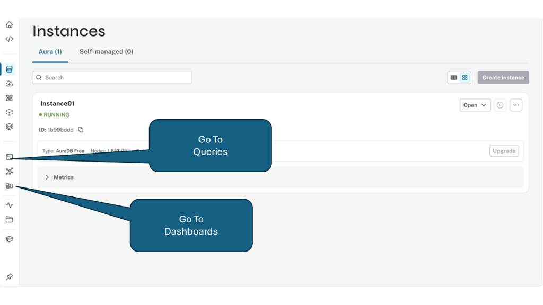
Task: Open the activity pulse-line sidebar icon
Action: coord(9,205)
